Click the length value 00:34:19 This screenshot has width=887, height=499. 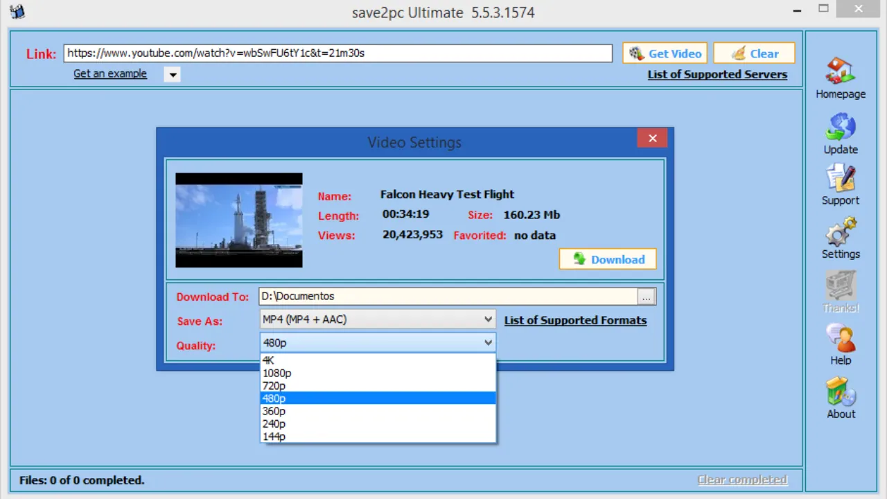405,214
